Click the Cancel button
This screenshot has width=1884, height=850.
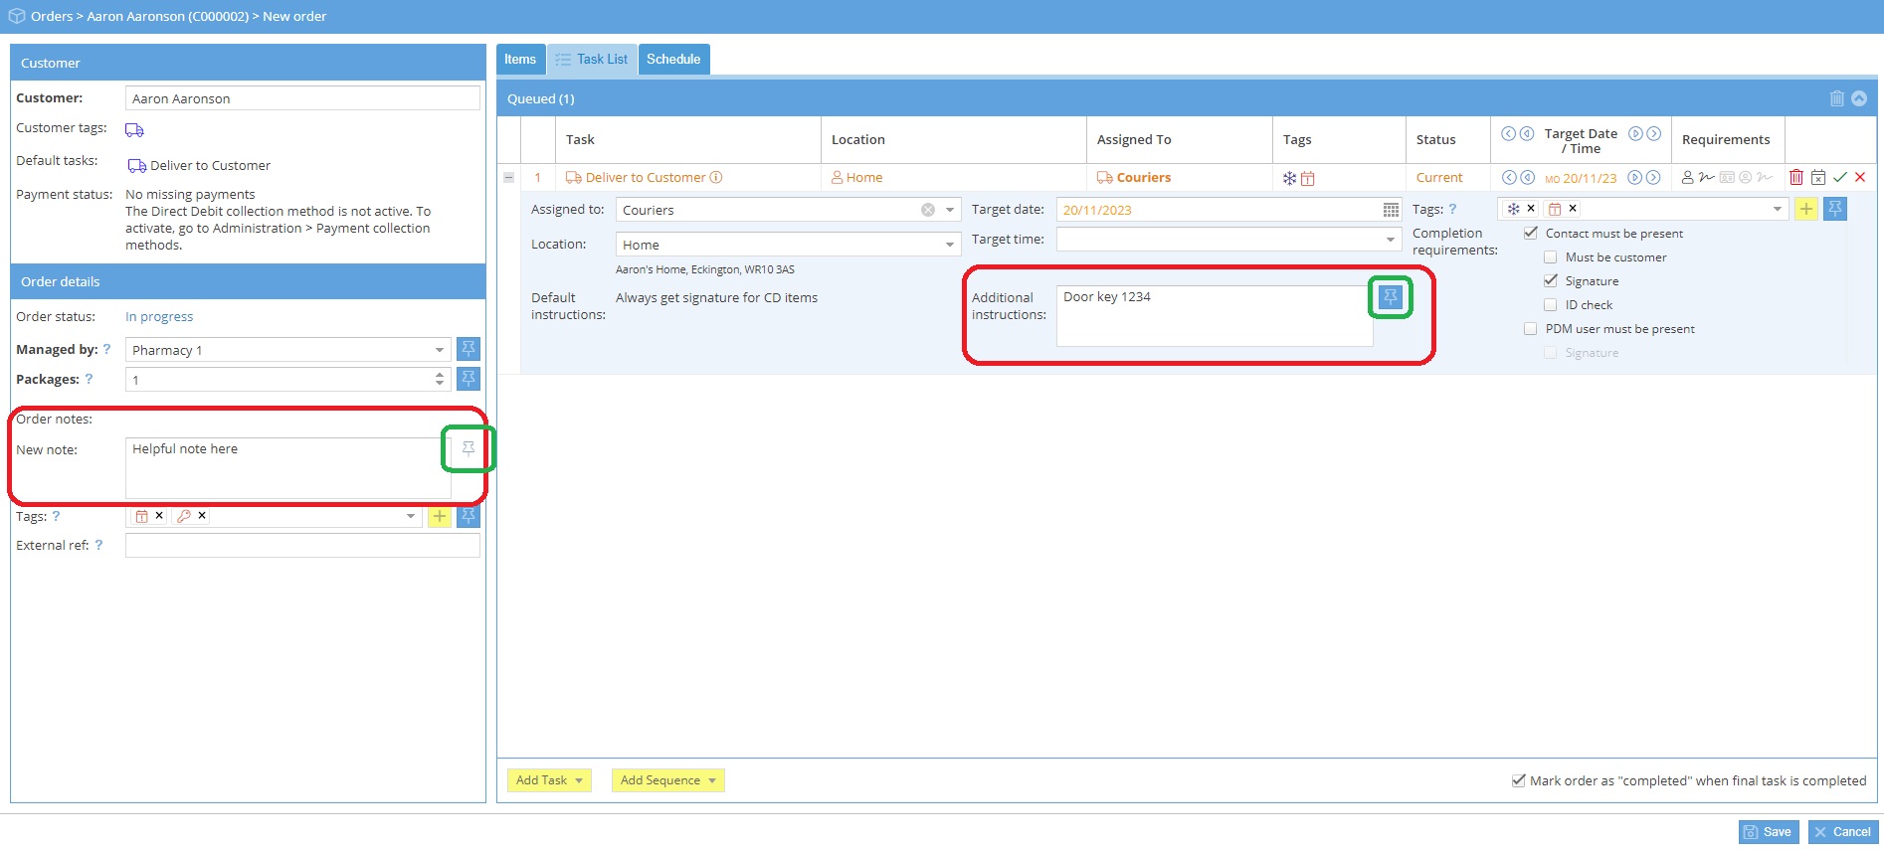click(1842, 832)
